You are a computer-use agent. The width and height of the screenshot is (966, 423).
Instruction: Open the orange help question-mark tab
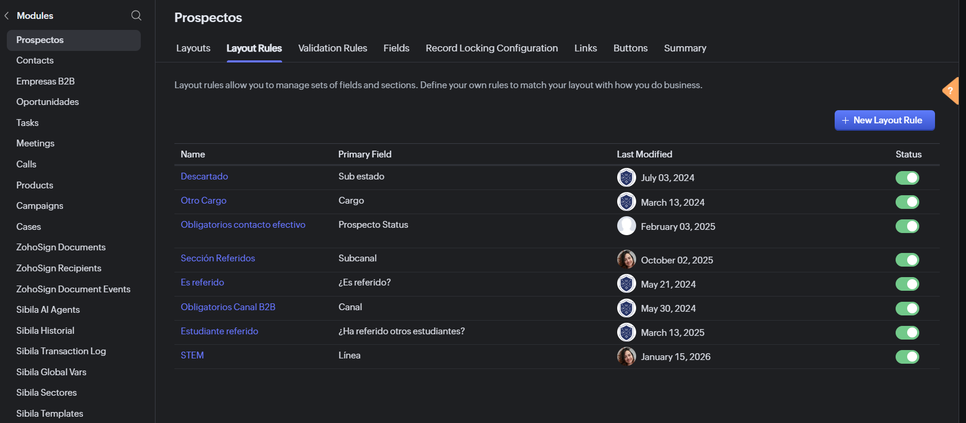(x=951, y=91)
